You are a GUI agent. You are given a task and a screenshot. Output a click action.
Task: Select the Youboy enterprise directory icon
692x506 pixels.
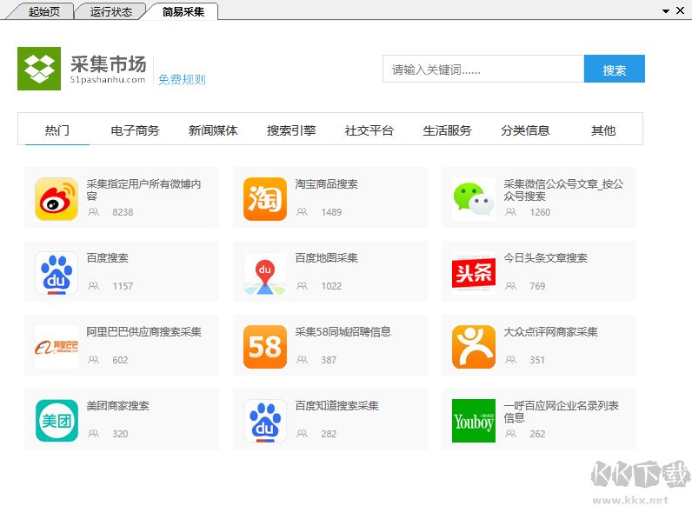[474, 421]
